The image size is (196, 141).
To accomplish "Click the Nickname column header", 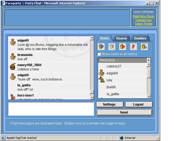I will click(x=123, y=60).
